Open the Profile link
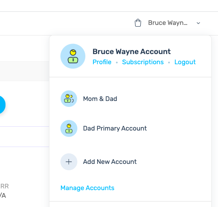 (102, 62)
